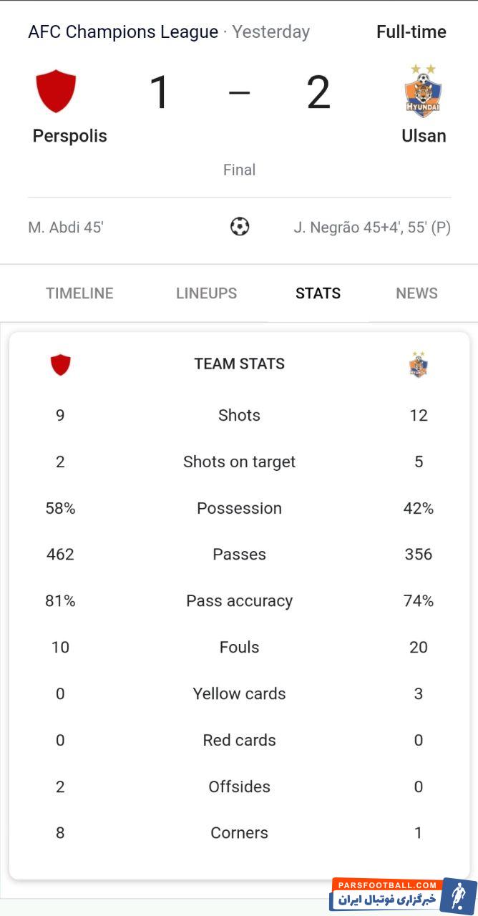The width and height of the screenshot is (478, 916).
Task: Click the Pass accuracy row label
Action: click(239, 600)
